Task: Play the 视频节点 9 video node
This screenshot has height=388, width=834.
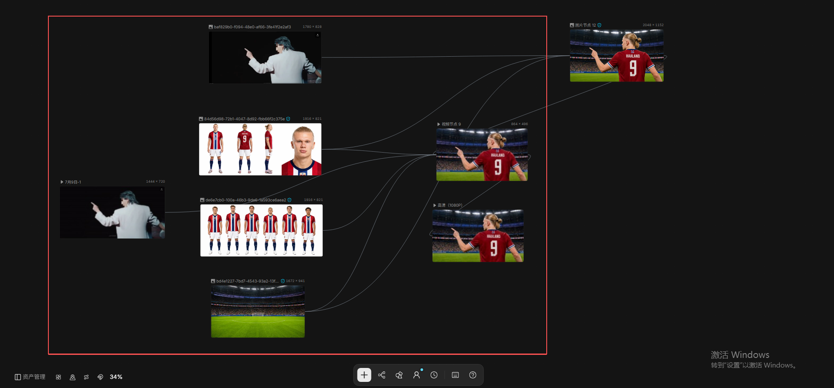Action: (482, 155)
